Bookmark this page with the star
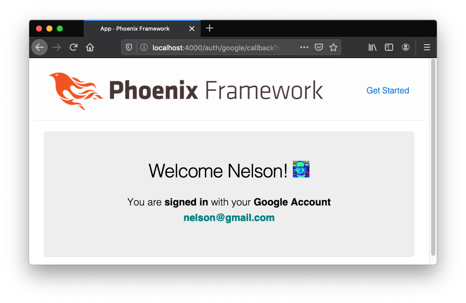The height and width of the screenshot is (303, 466). (x=333, y=47)
